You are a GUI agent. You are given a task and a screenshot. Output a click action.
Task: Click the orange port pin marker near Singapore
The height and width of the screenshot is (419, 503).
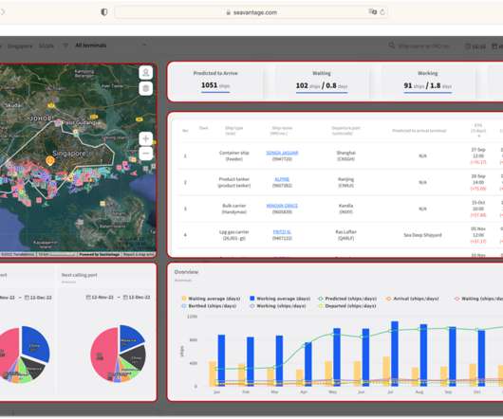[49, 160]
